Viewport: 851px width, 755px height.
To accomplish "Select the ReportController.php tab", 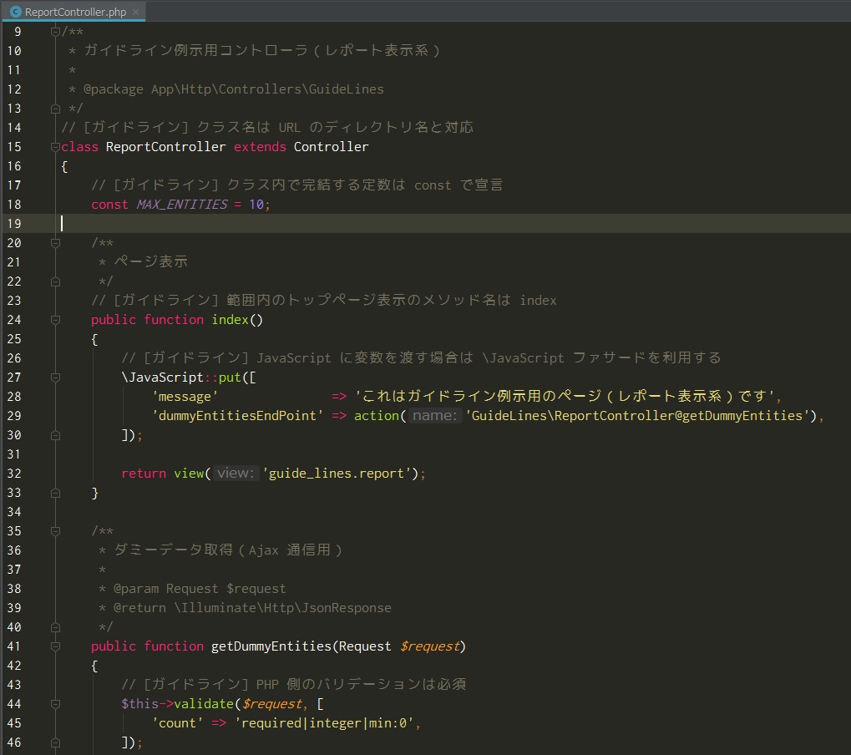I will (73, 12).
